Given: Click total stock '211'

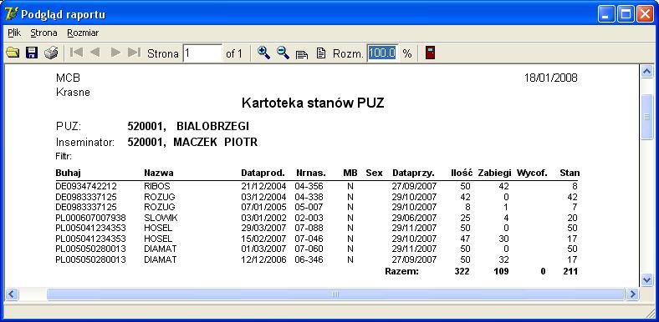Looking at the screenshot, I should tap(570, 272).
